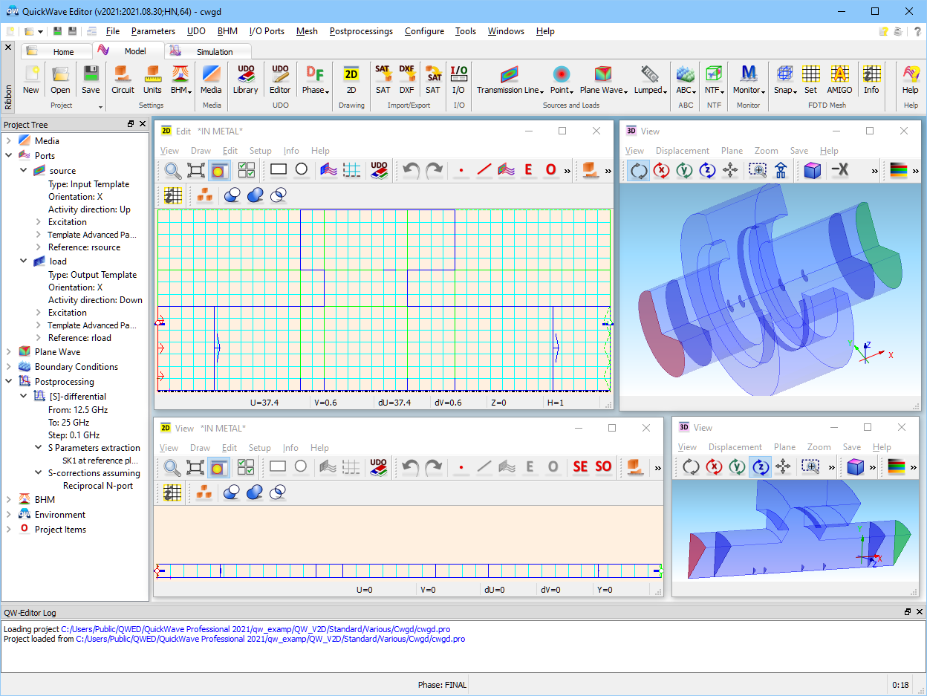Screen dimensions: 927x696
Task: Toggle the mesh snapping icon in Edit window second toolbar
Action: 173,195
